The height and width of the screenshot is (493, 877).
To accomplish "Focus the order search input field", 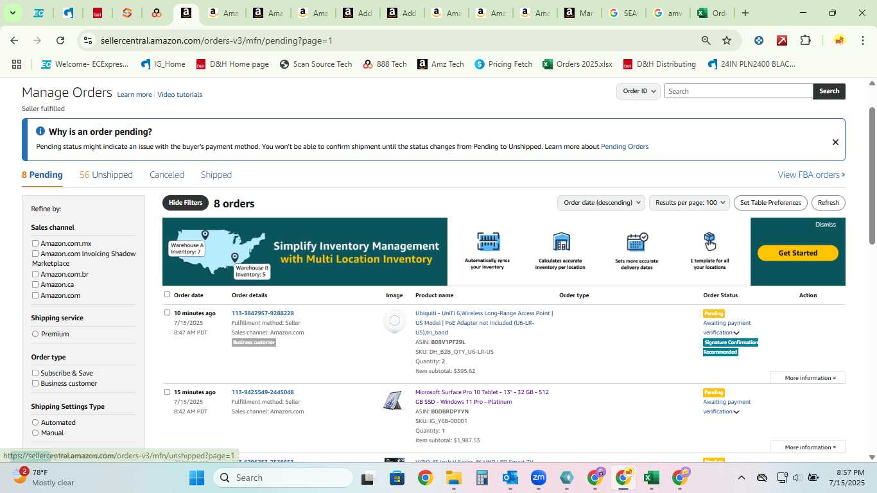I will click(x=738, y=91).
